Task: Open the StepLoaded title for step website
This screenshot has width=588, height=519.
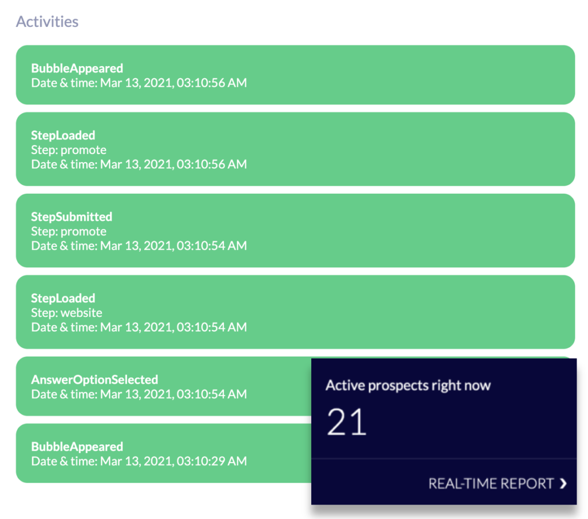Action: (x=63, y=299)
